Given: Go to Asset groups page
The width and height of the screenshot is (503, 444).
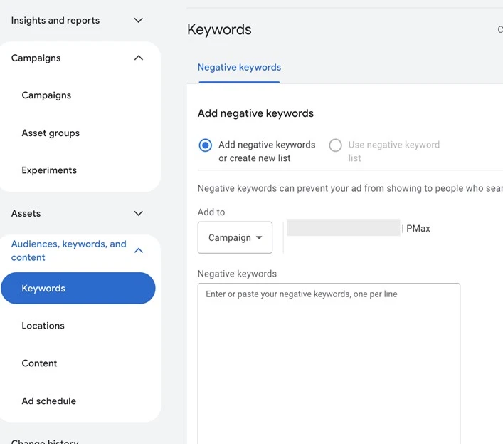Looking at the screenshot, I should click(x=51, y=133).
